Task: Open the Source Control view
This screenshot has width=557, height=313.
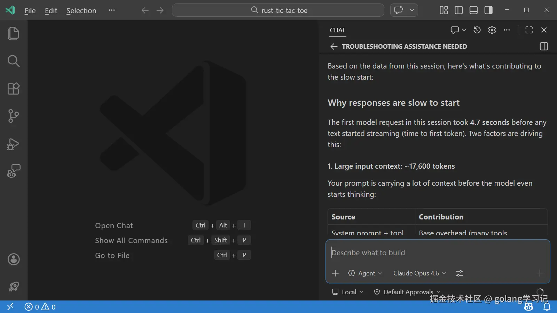Action: click(x=14, y=116)
